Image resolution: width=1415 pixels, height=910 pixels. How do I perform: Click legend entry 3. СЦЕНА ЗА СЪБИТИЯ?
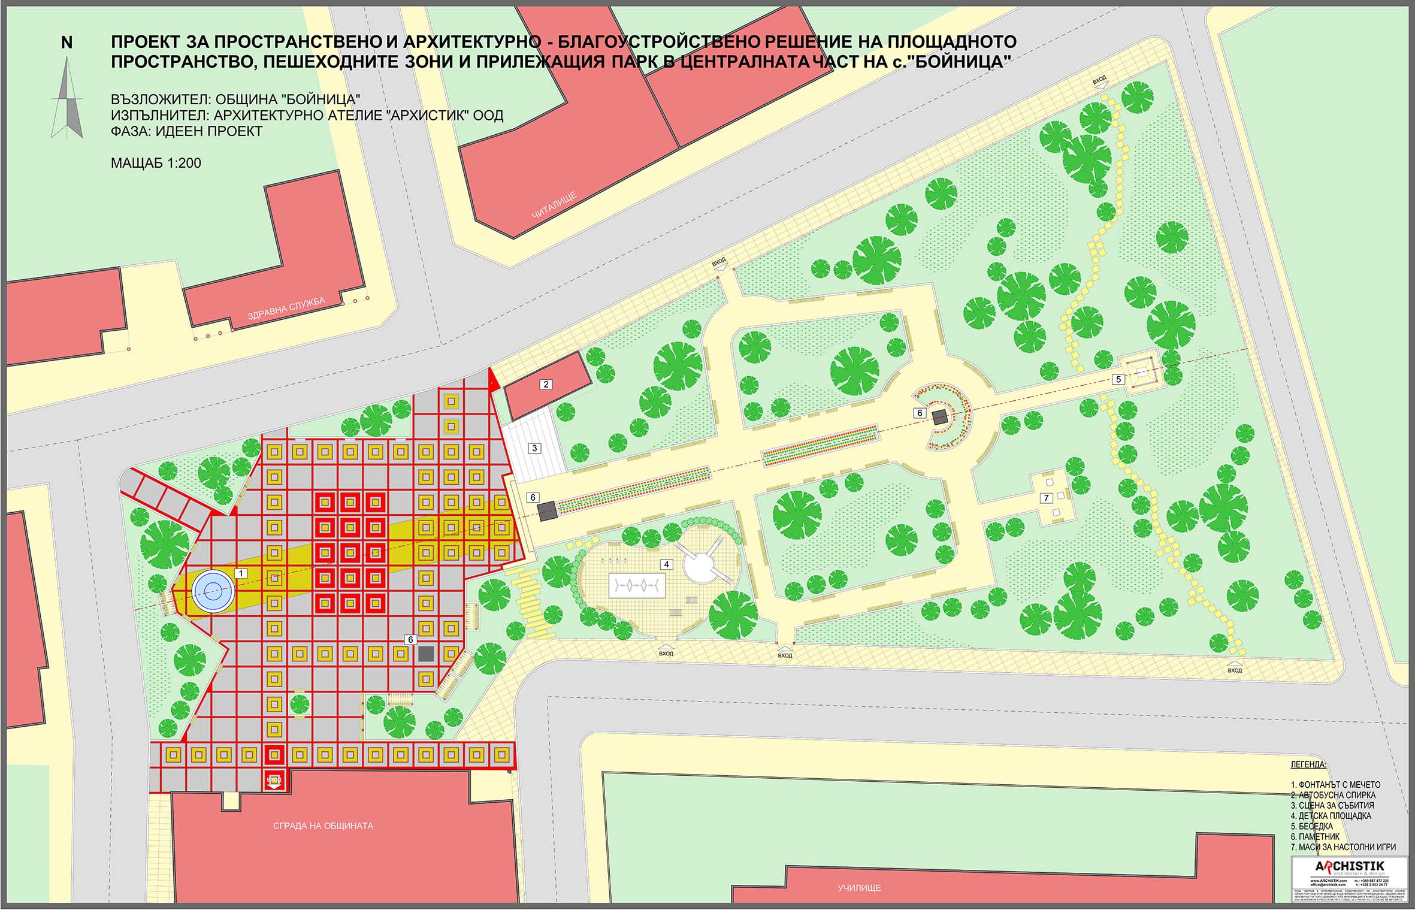(x=1332, y=805)
